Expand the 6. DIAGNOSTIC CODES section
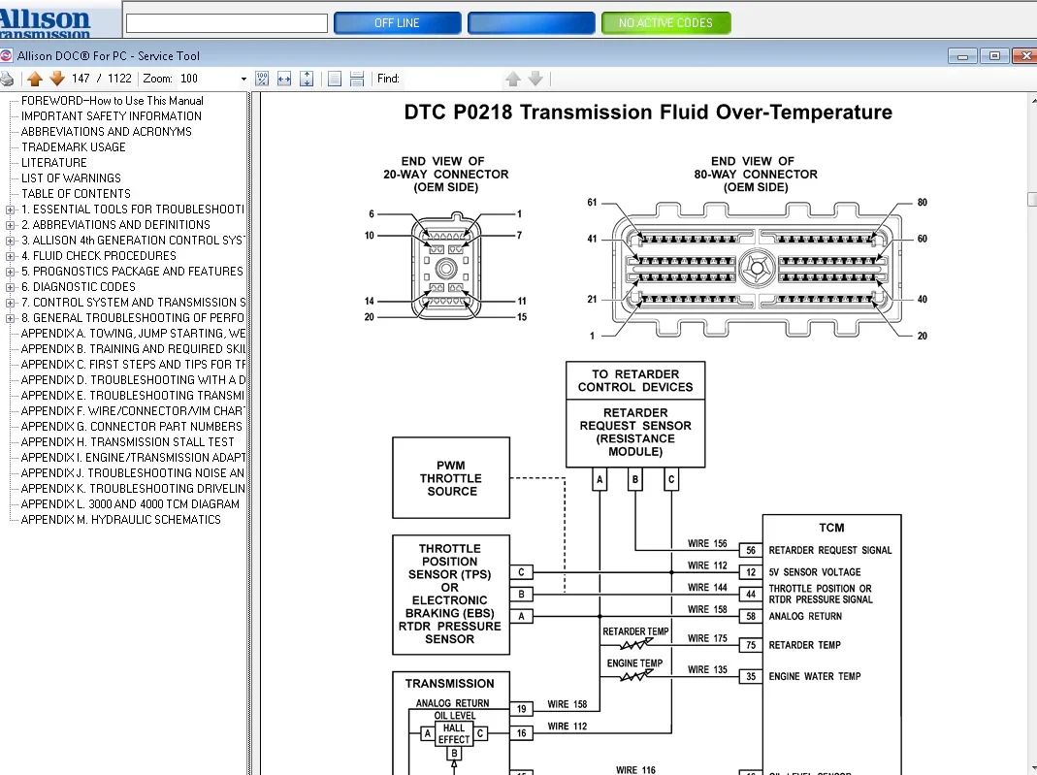 click(x=10, y=287)
